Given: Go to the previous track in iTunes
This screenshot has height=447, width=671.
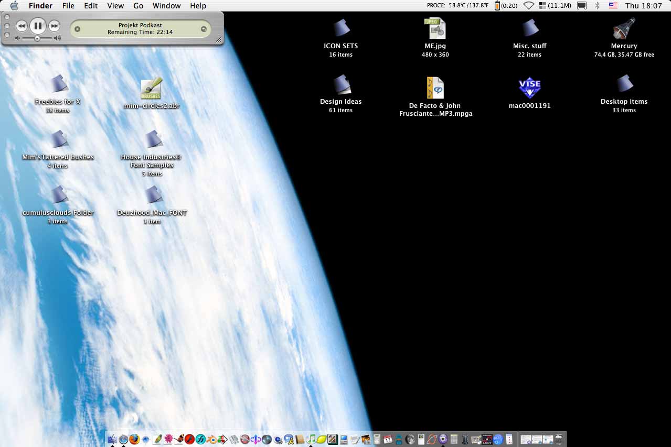Looking at the screenshot, I should point(22,26).
